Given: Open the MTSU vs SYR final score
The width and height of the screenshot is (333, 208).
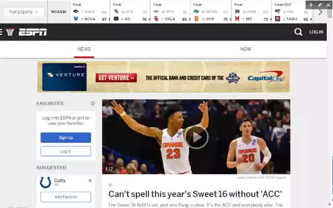Looking at the screenshot, I should pos(210,12).
